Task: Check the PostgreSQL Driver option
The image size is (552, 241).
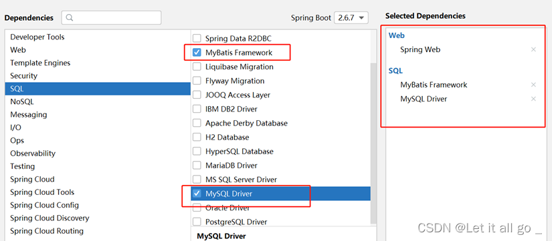Action: pyautogui.click(x=197, y=222)
